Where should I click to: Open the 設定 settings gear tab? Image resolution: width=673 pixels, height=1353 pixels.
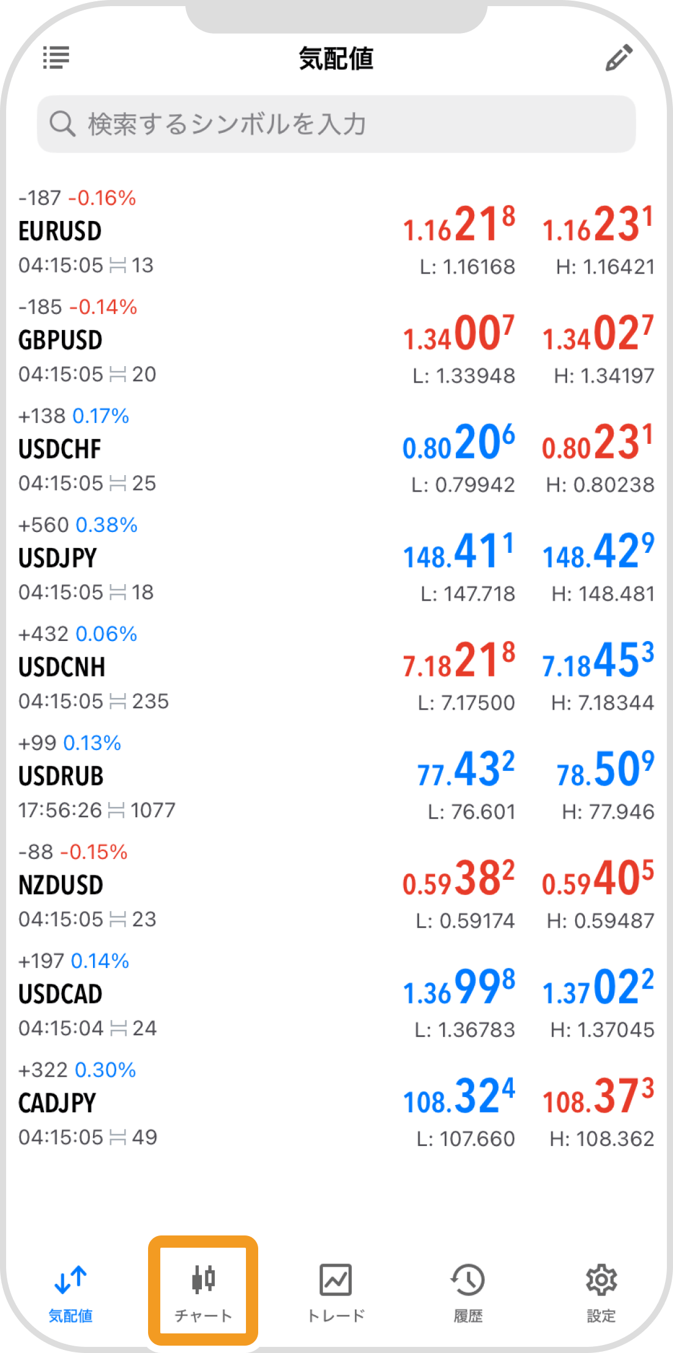(x=601, y=1291)
